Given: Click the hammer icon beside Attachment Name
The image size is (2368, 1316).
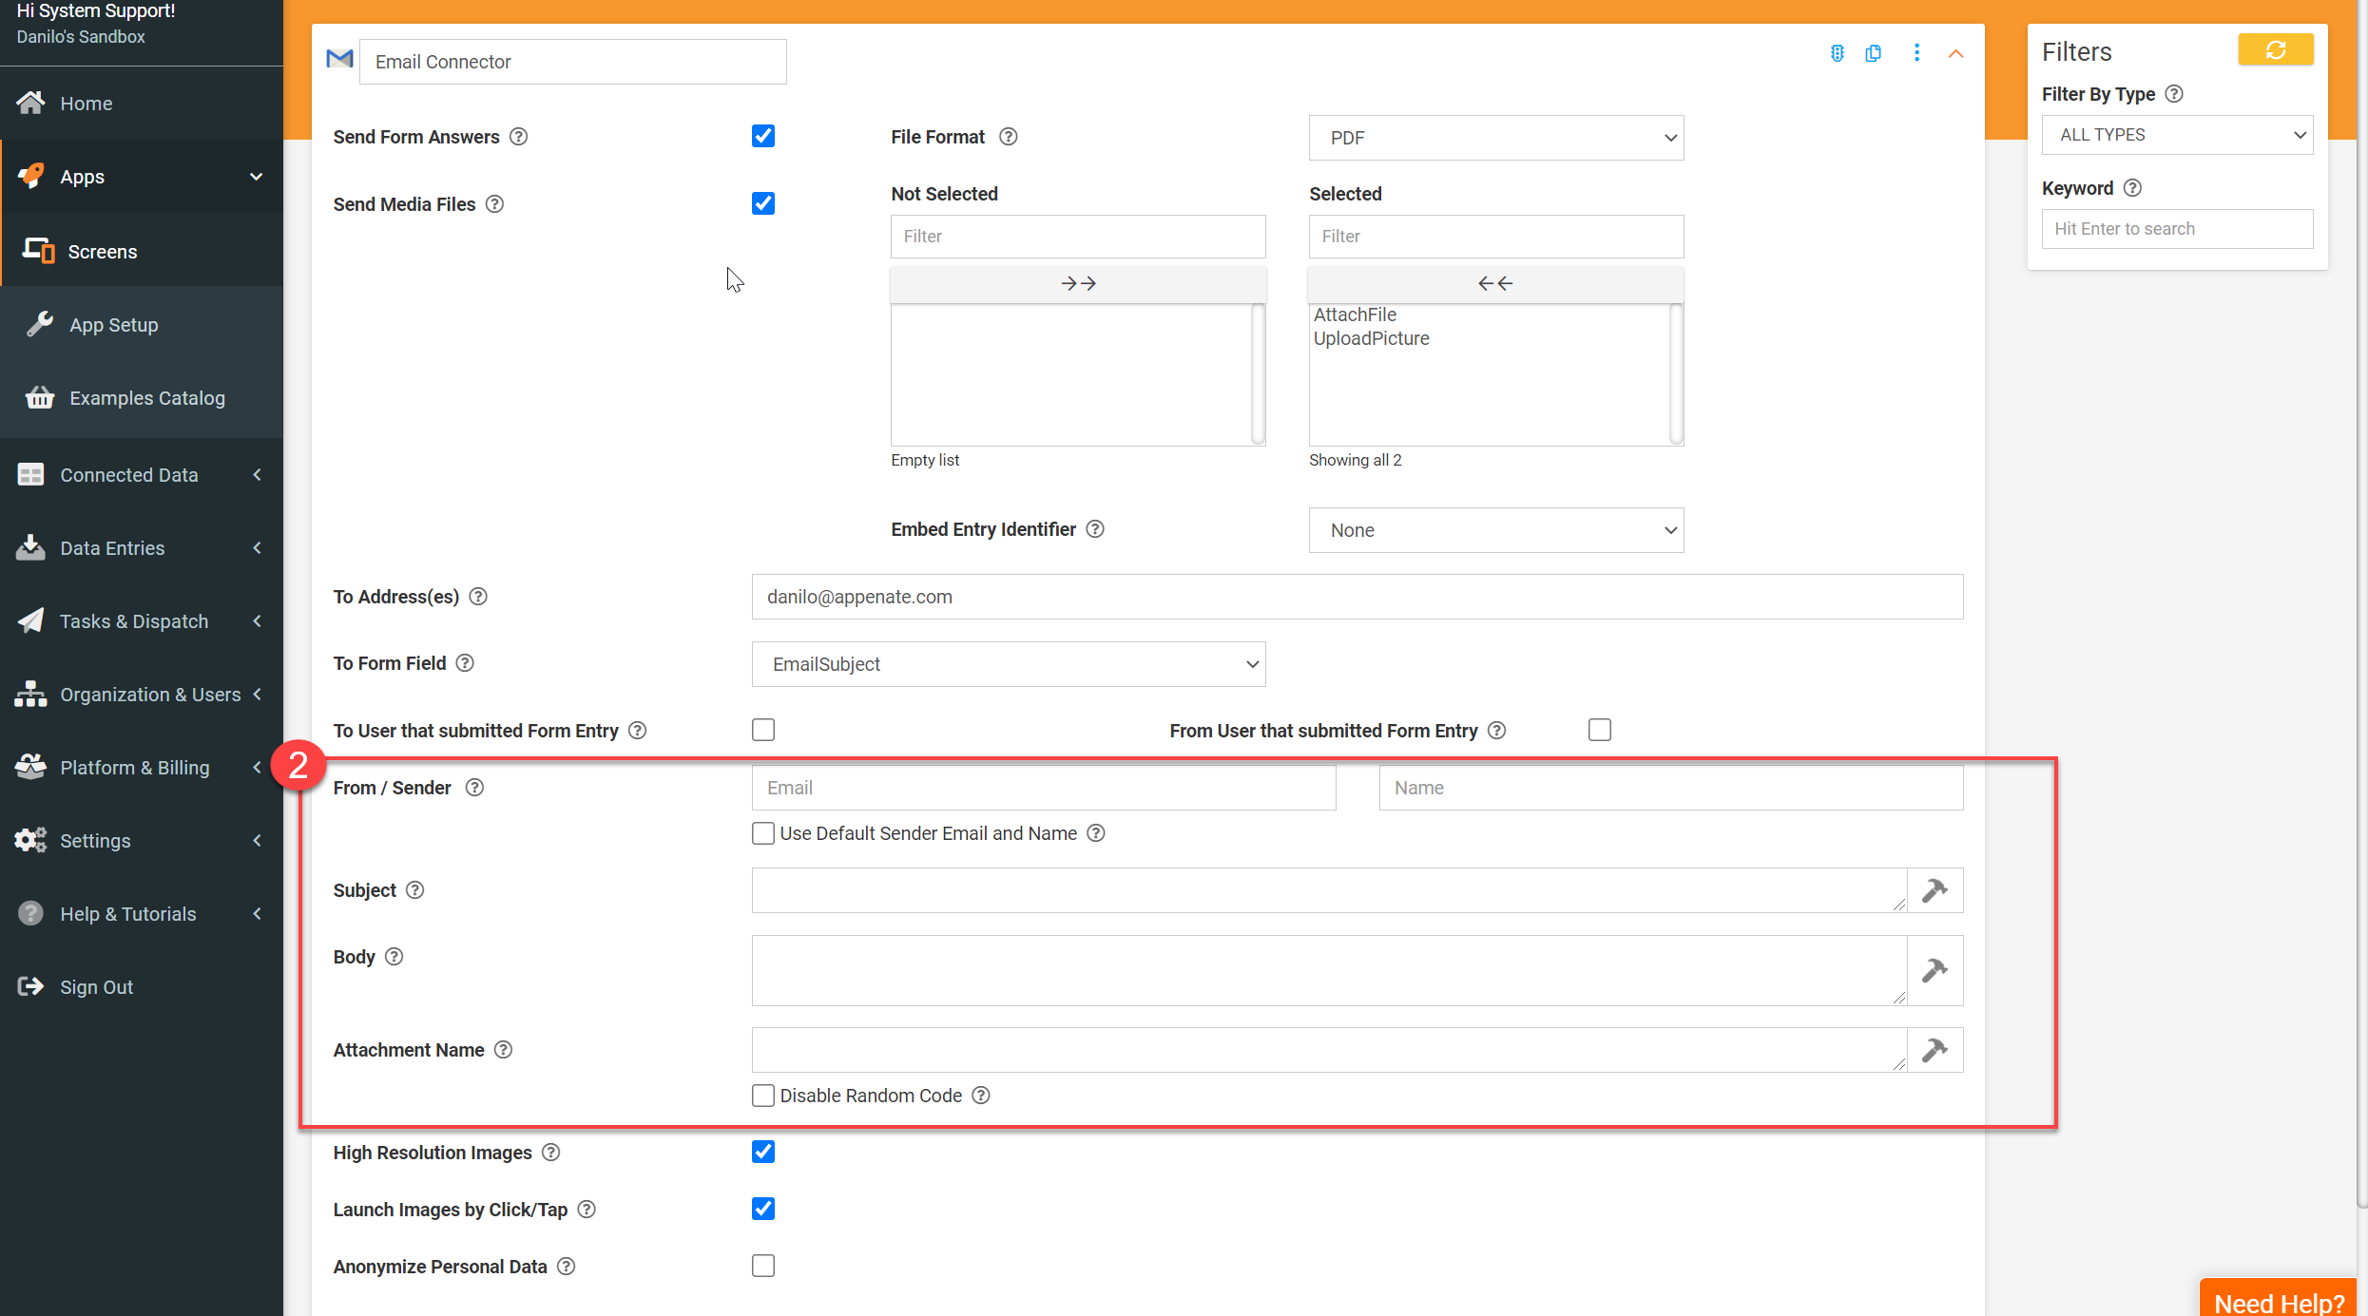Looking at the screenshot, I should pos(1935,1050).
